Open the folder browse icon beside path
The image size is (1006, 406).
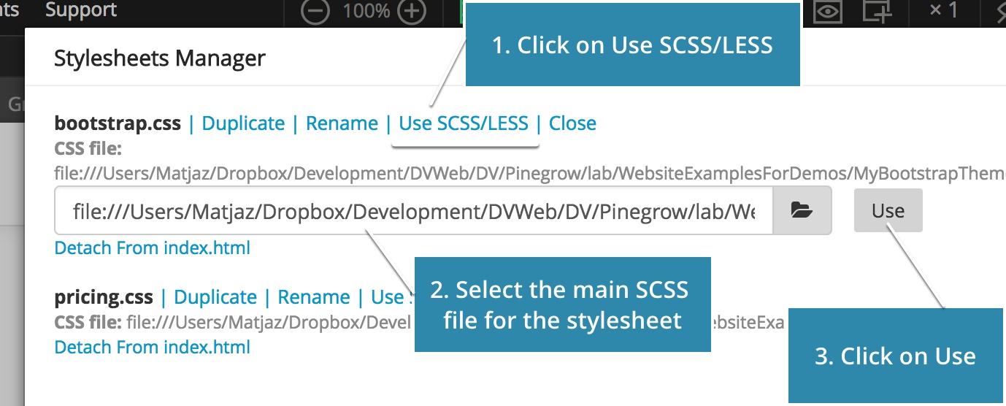tap(802, 211)
